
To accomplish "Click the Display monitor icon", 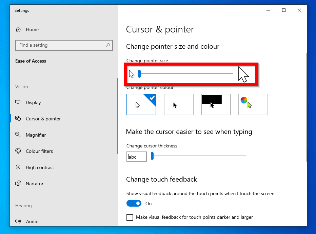I will point(18,102).
